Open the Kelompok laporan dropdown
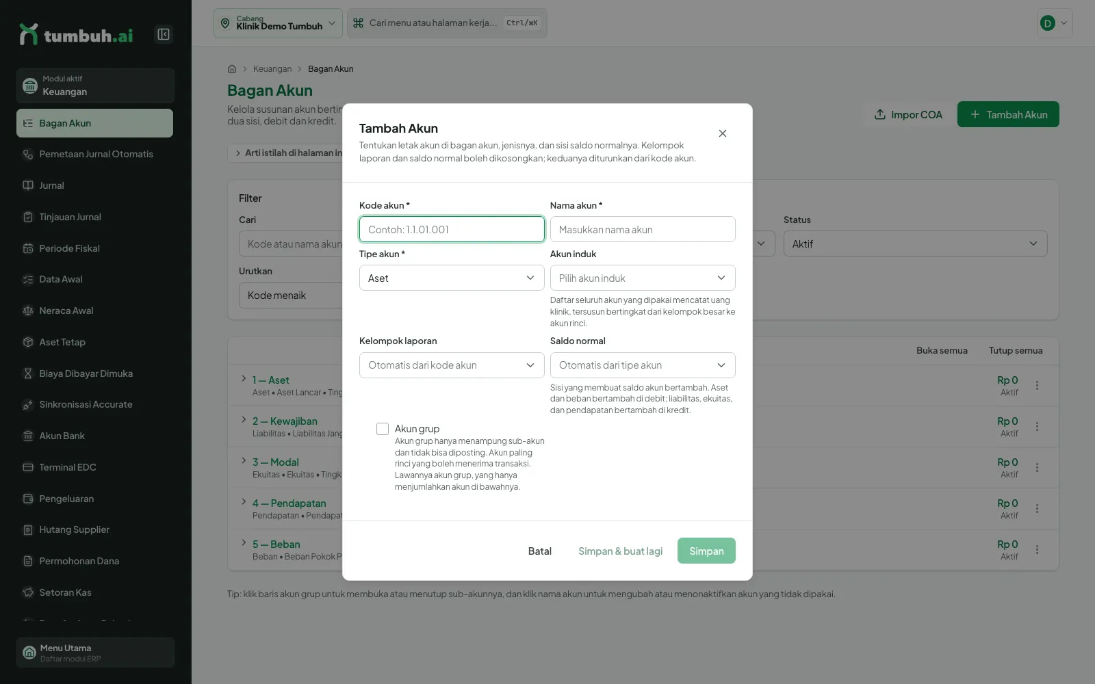 coord(452,365)
